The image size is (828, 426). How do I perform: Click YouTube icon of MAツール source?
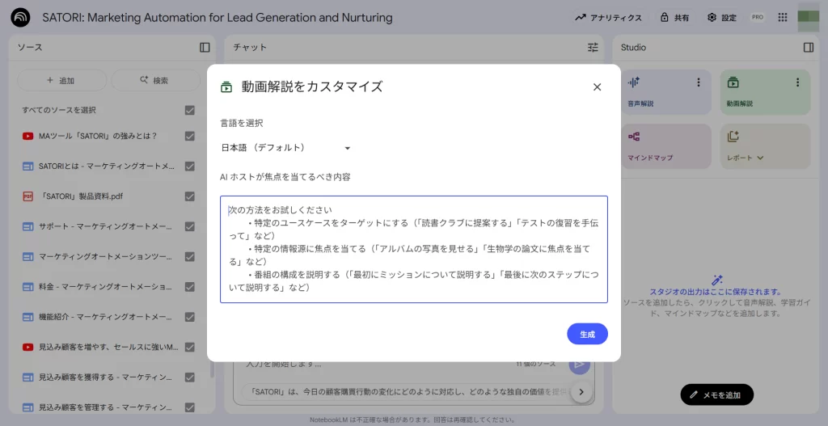(28, 136)
